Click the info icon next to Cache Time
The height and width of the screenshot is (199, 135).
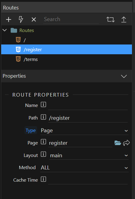(43, 179)
